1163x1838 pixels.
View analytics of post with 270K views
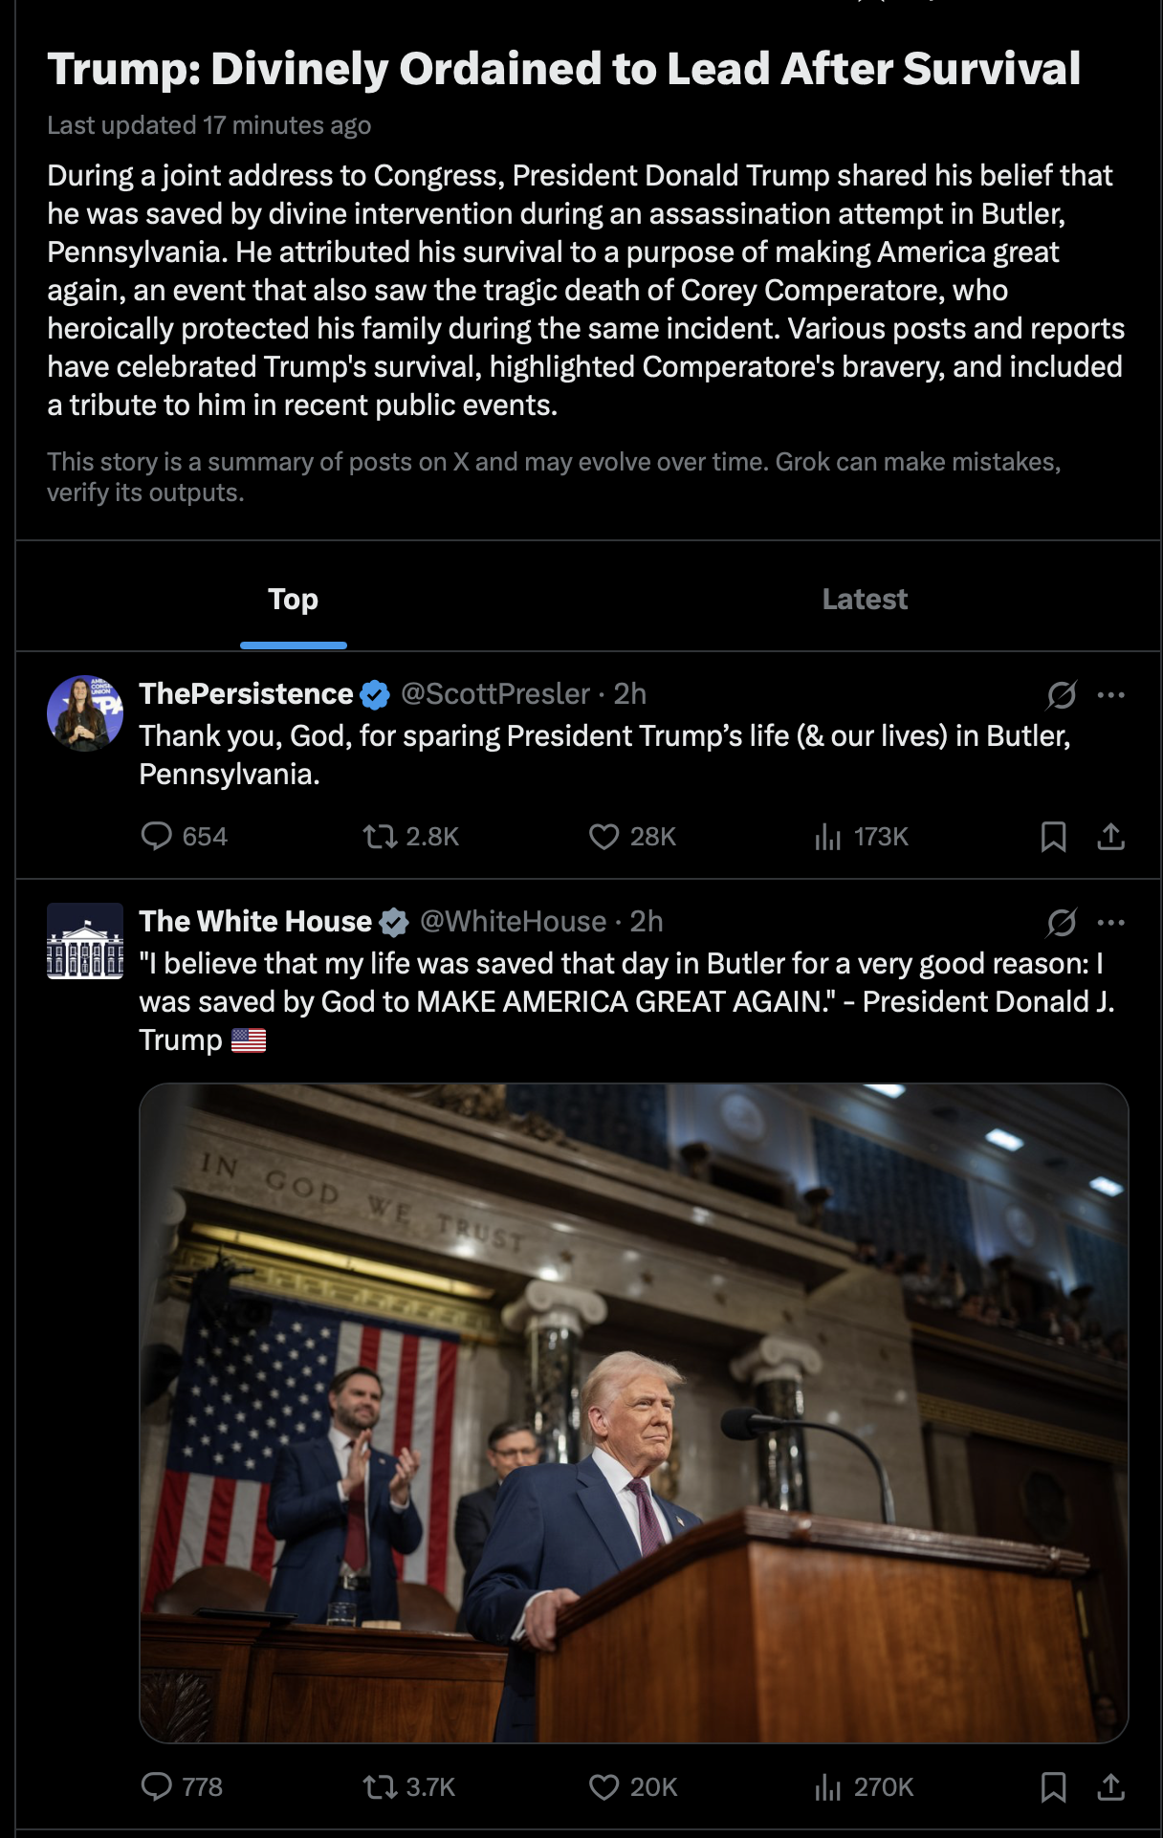click(x=864, y=1786)
